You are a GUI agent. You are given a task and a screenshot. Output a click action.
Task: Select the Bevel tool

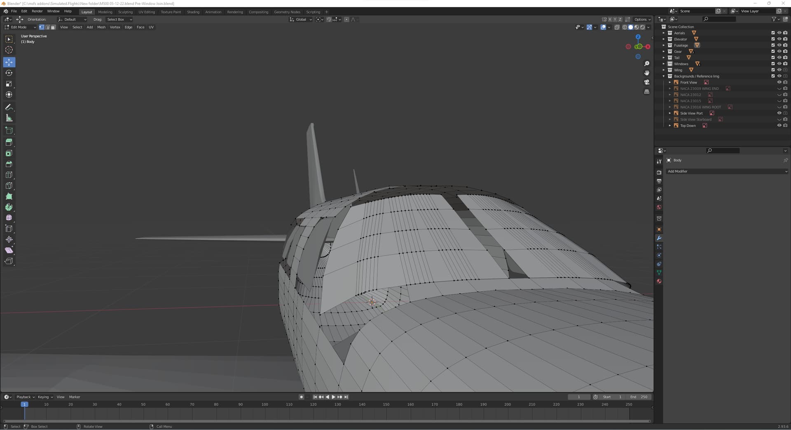click(x=9, y=164)
